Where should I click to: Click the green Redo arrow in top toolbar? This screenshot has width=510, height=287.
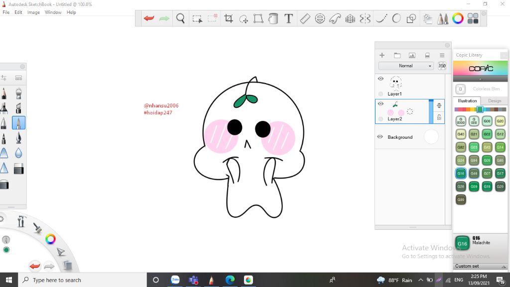pos(164,18)
